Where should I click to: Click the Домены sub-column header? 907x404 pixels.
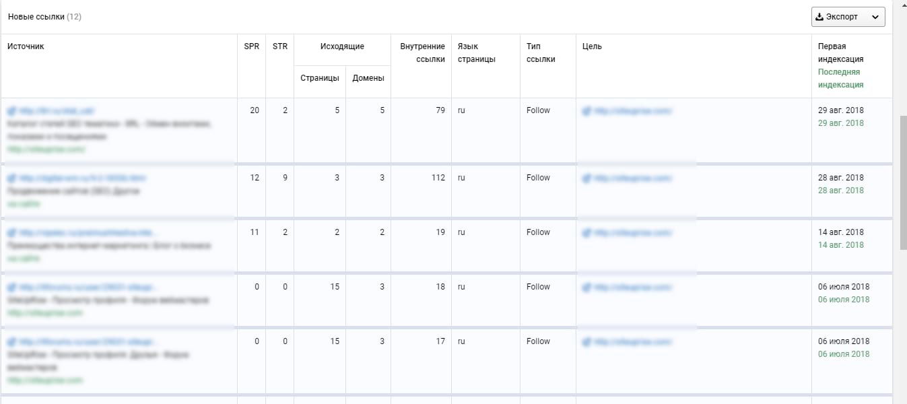click(368, 78)
